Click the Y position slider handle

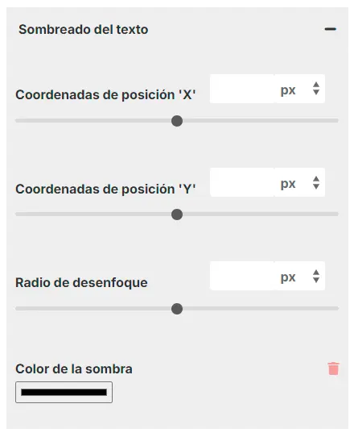[177, 214]
